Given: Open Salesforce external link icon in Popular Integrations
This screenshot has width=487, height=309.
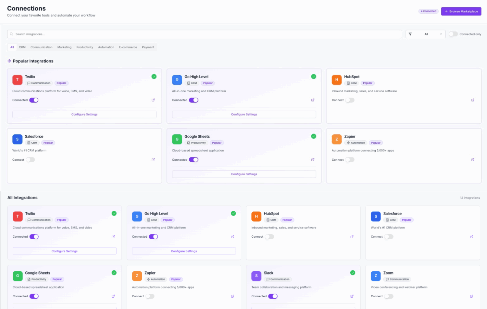Looking at the screenshot, I should 153,160.
